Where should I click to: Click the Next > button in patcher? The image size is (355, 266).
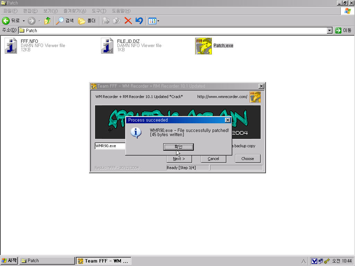(179, 159)
